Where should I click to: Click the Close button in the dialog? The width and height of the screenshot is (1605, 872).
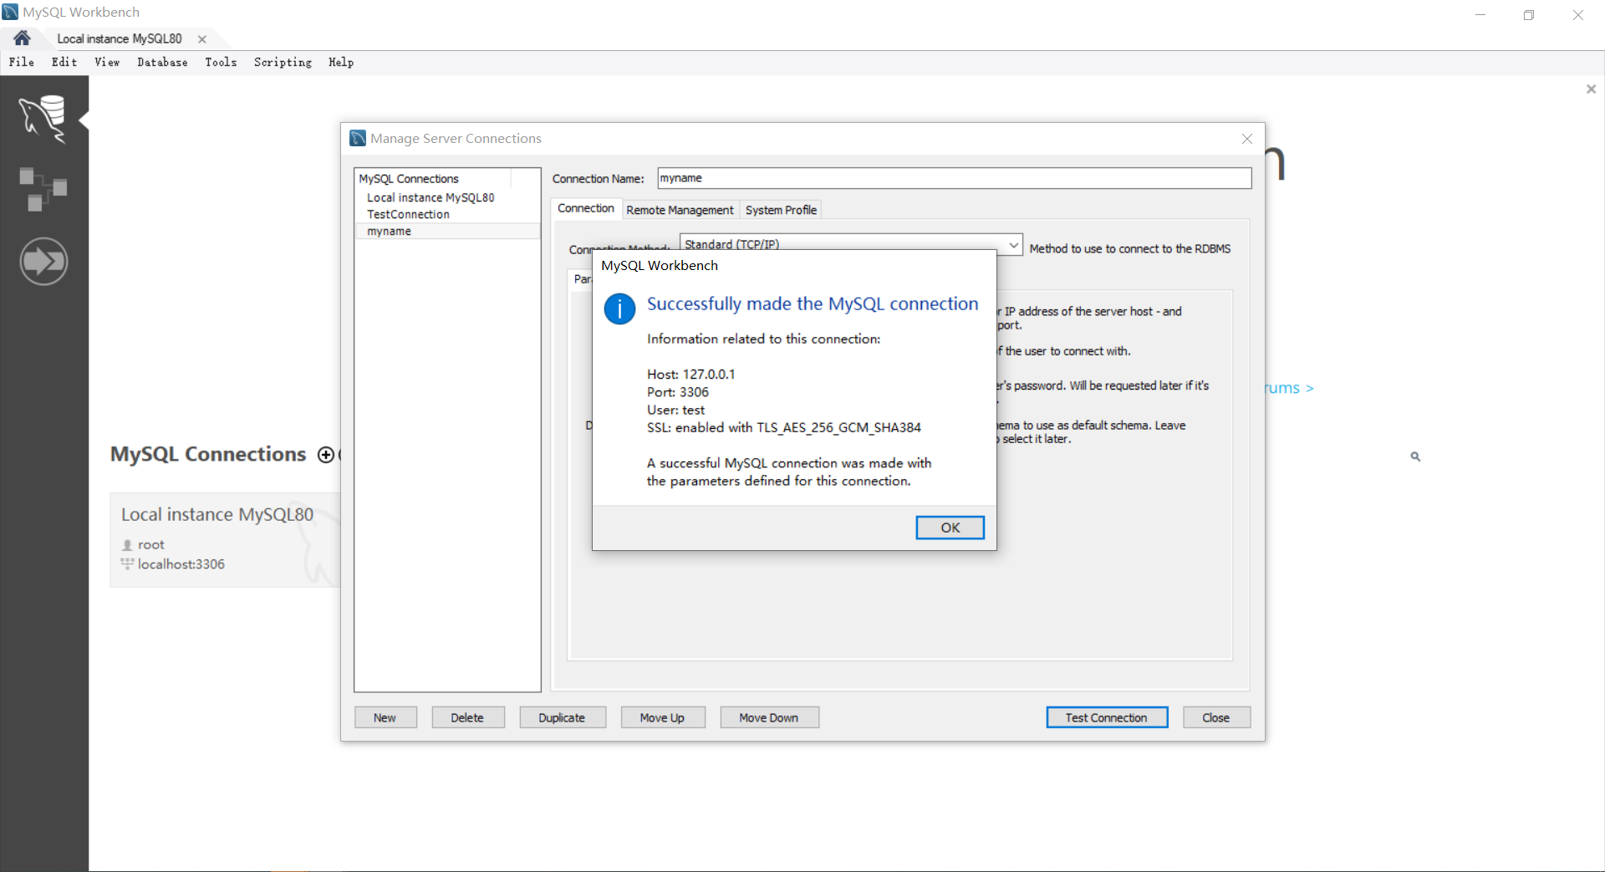click(1216, 717)
